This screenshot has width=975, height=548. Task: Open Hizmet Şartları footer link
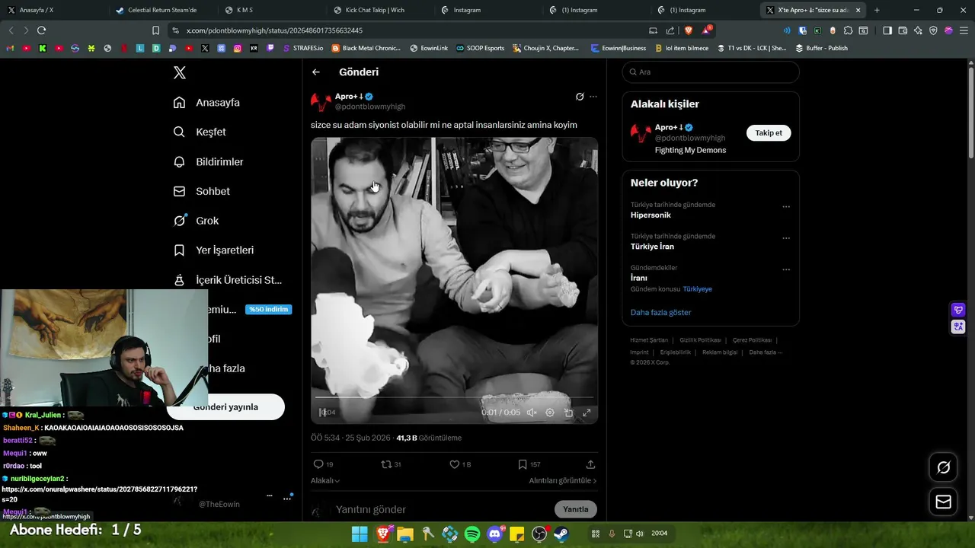649,340
